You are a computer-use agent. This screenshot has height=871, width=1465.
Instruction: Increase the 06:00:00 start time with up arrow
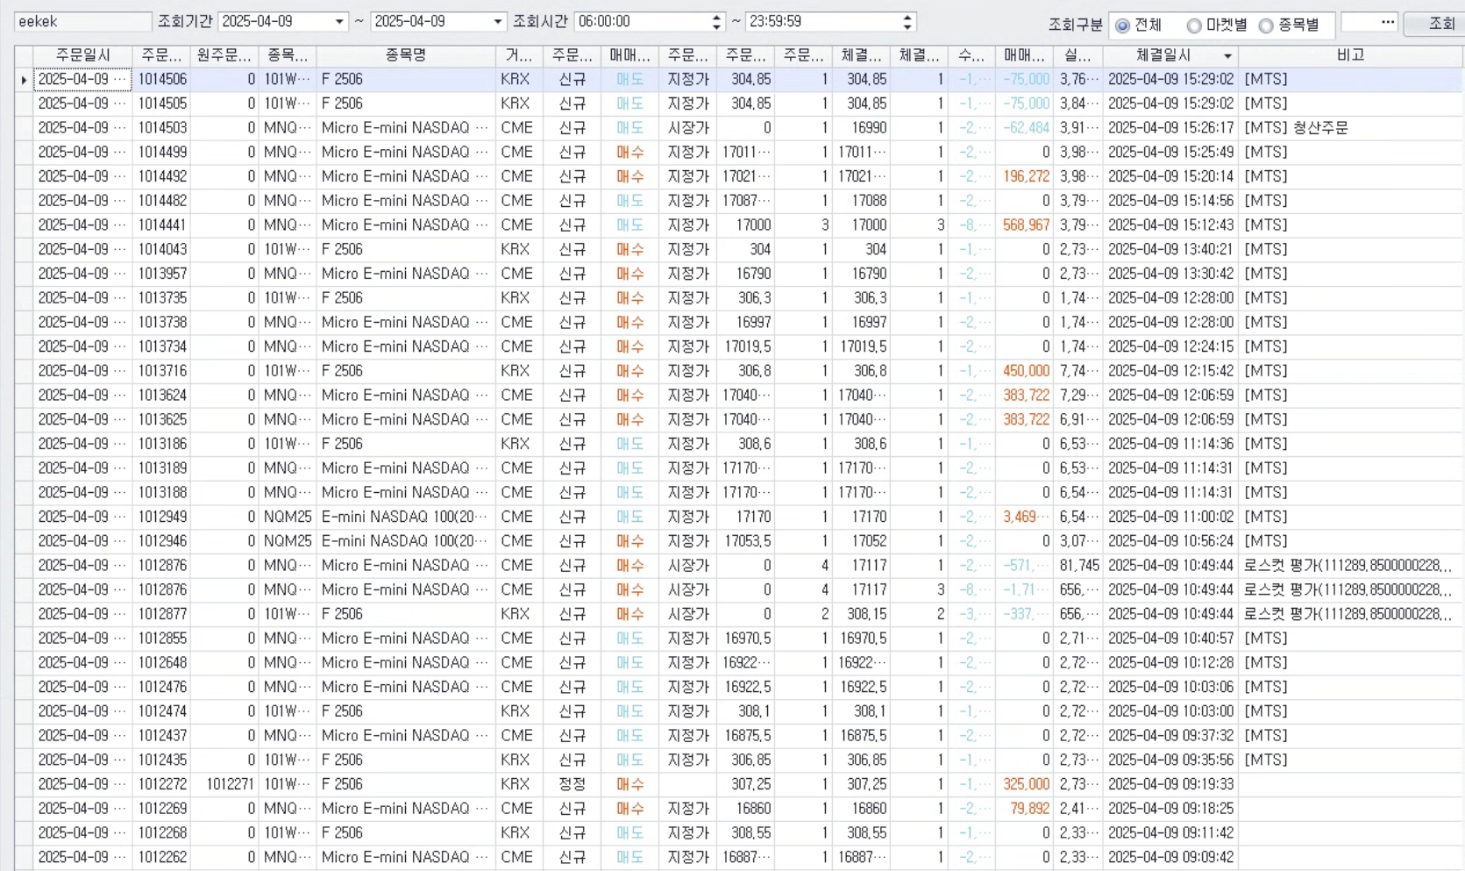coord(717,17)
